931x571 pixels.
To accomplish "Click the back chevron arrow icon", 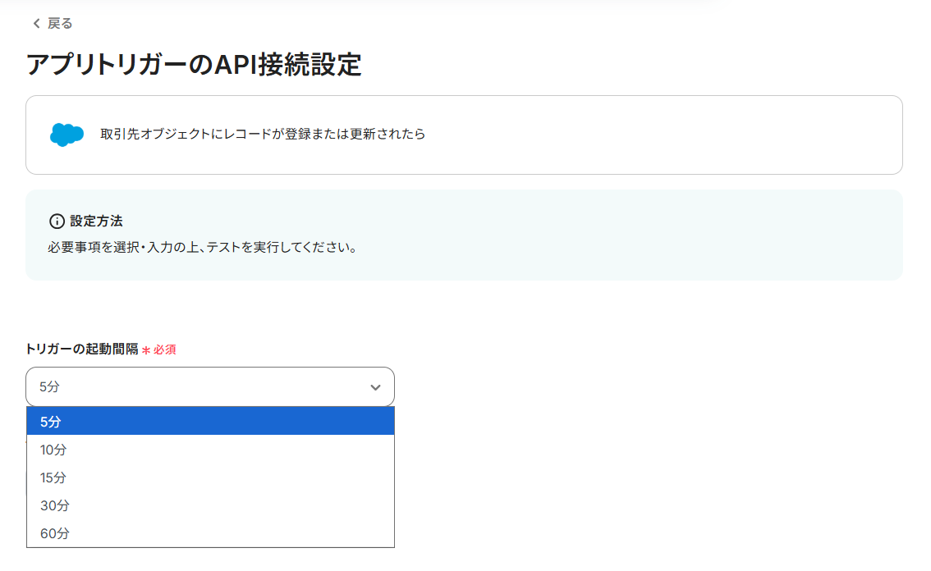I will coord(36,24).
